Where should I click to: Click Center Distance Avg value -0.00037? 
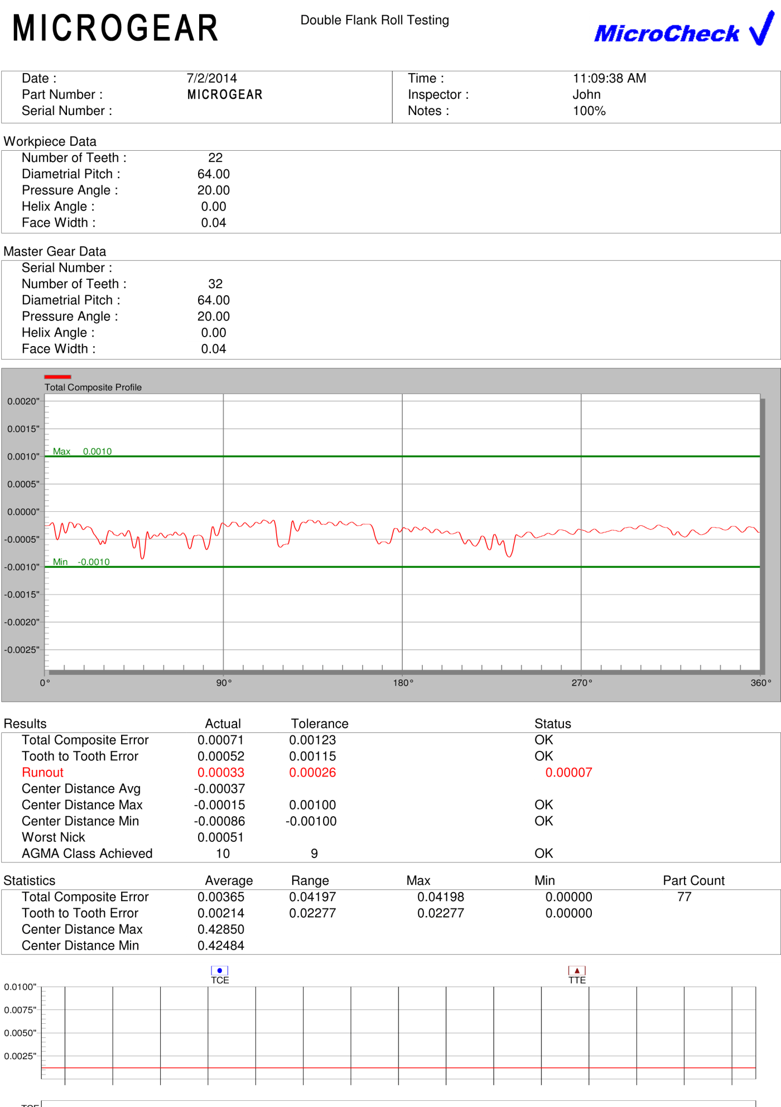tap(219, 789)
